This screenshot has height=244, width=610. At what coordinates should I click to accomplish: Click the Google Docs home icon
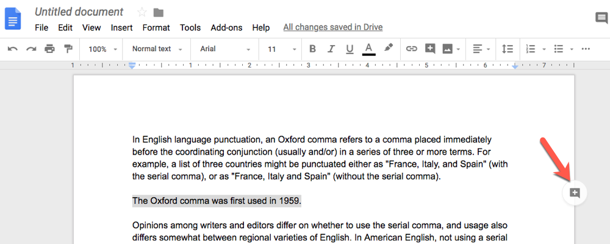pyautogui.click(x=12, y=18)
